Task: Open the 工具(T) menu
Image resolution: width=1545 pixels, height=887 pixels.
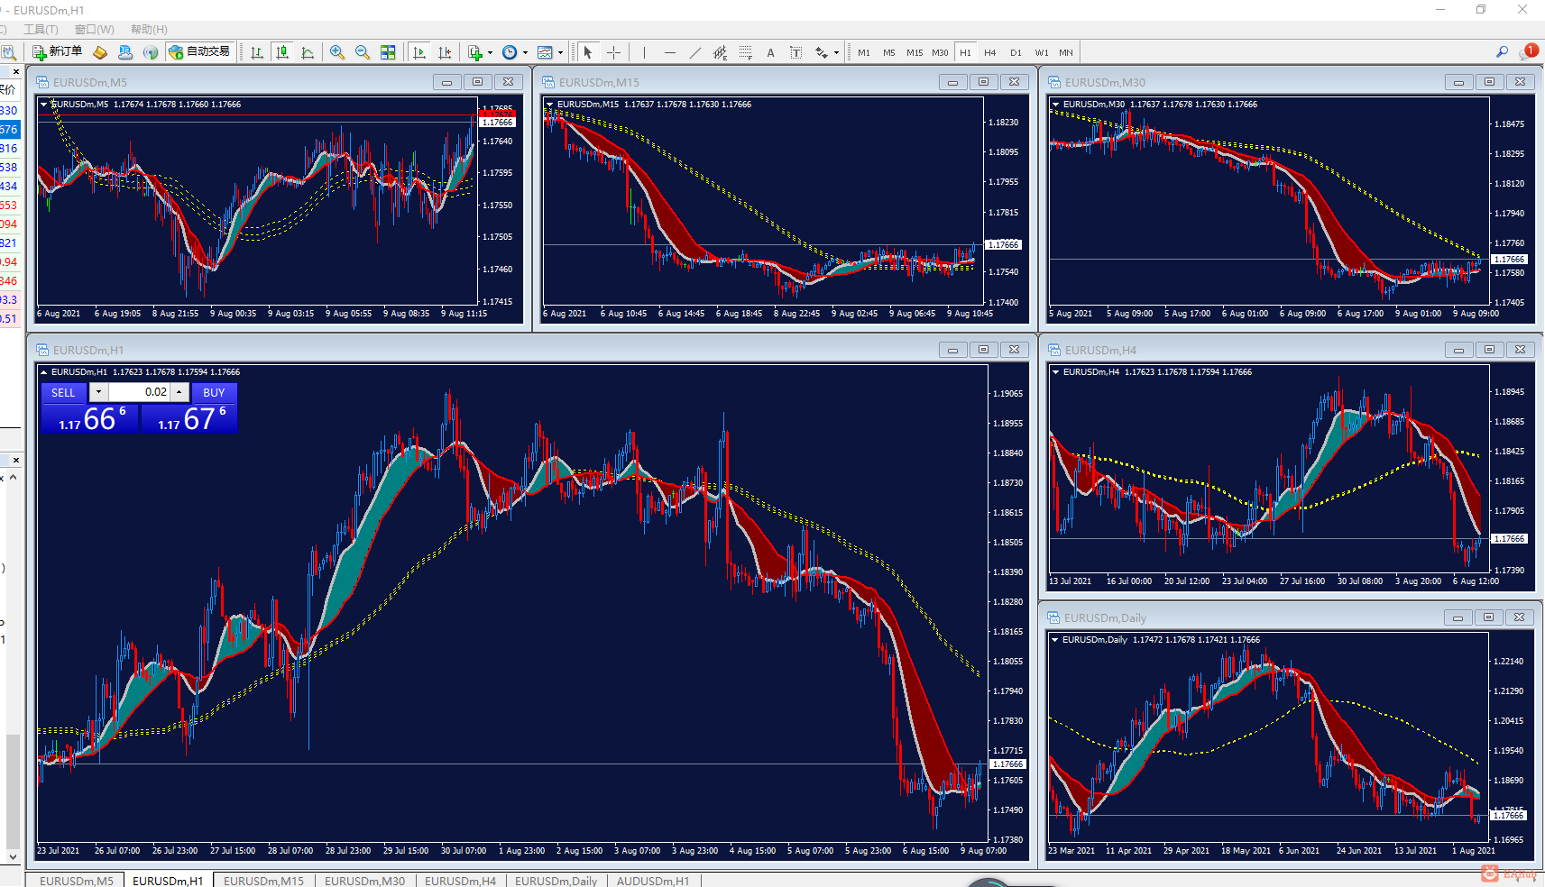Action: pos(41,30)
